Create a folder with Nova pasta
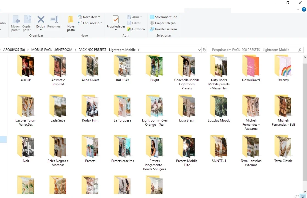307x198 pixels. (71, 23)
